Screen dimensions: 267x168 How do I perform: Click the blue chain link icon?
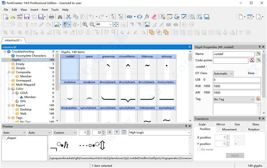tap(129, 17)
